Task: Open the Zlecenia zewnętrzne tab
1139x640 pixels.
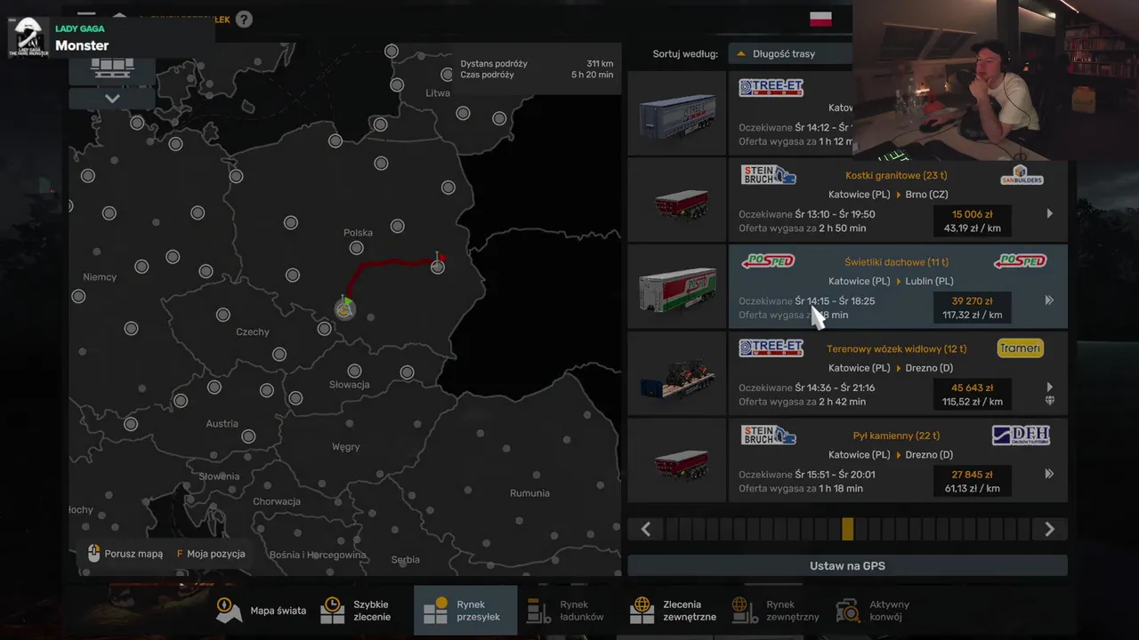Action: [674, 611]
